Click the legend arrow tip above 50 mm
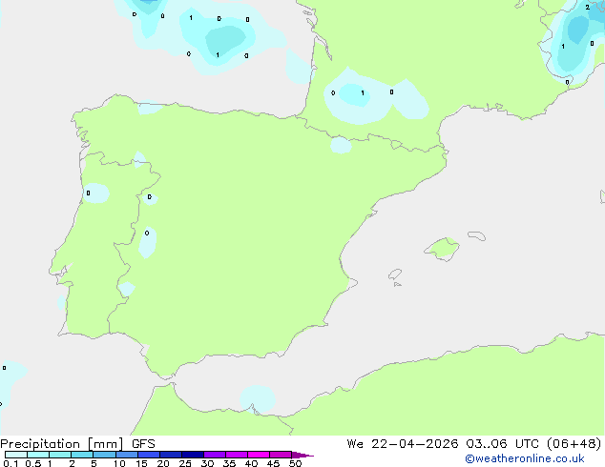Viewport: 605px width, 467px height. pos(302,455)
